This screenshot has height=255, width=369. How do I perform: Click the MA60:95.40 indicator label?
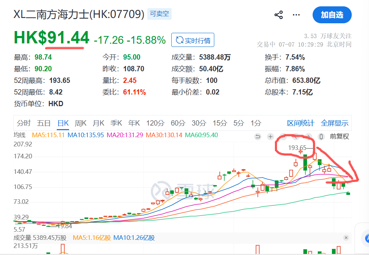[202, 135]
